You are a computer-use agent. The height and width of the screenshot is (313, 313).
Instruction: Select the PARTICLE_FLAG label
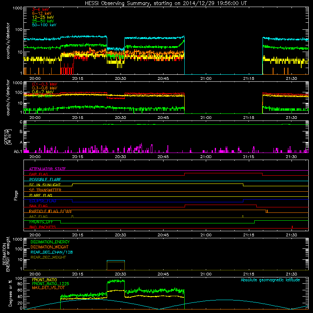[44, 211]
